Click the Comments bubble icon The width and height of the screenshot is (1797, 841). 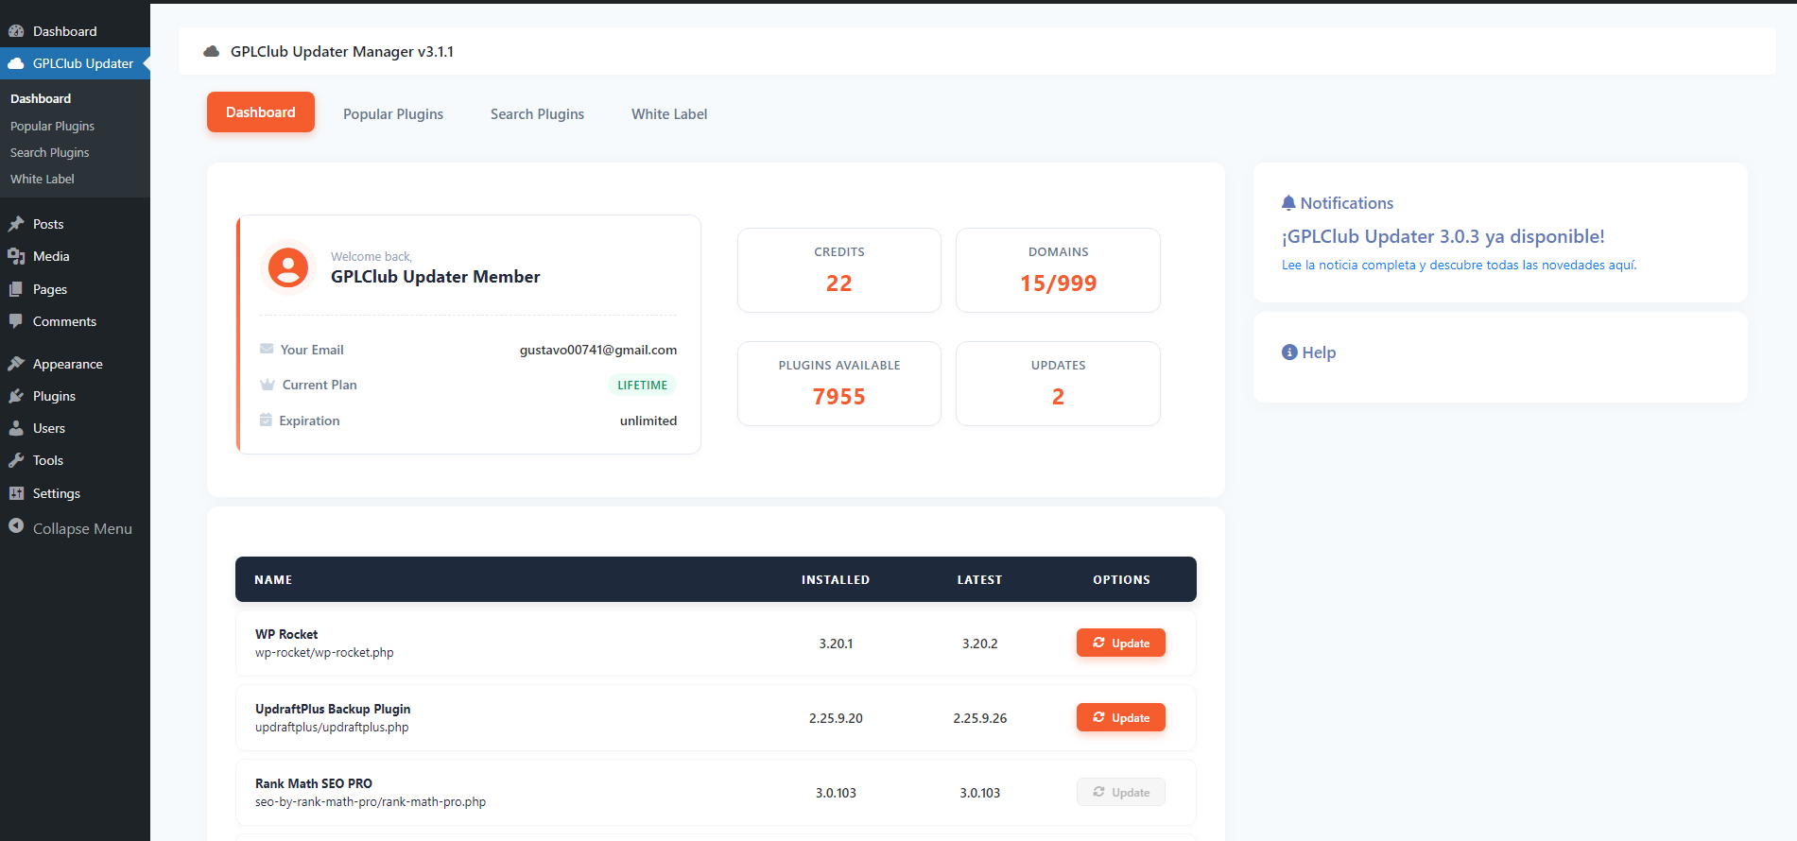[x=16, y=321]
